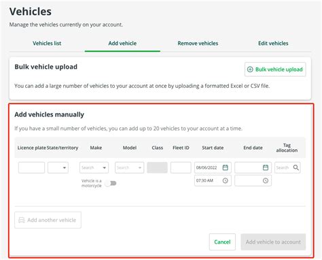Open the Model search dropdown
Image resolution: width=322 pixels, height=260 pixels.
point(129,167)
